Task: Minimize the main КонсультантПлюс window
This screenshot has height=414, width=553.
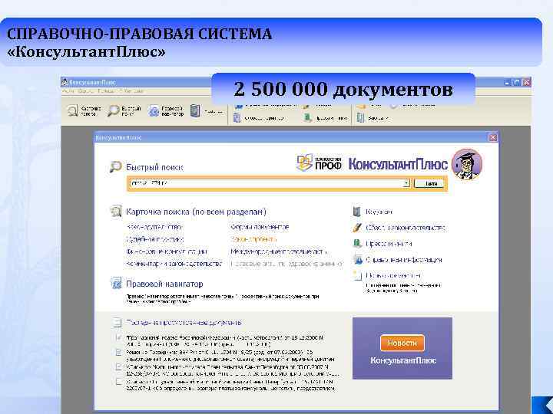Action: [x=507, y=82]
